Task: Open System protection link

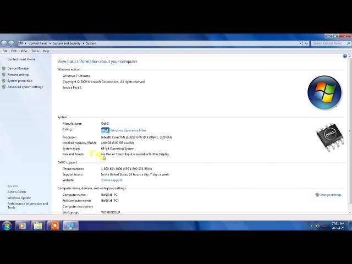Action: (x=20, y=81)
